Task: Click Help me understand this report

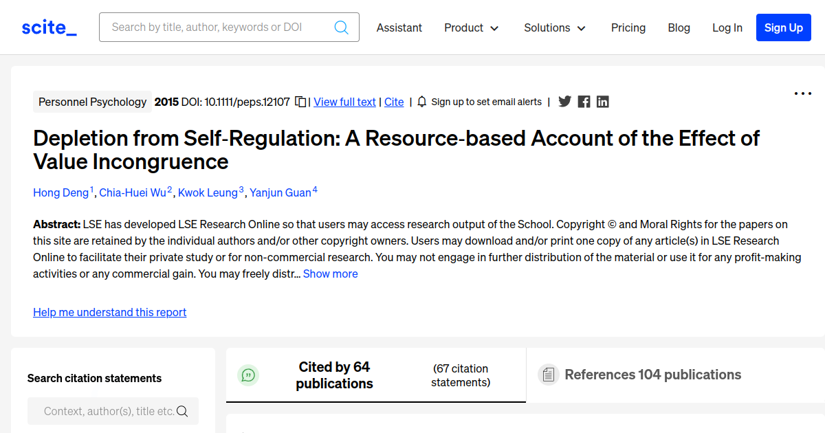Action: (x=109, y=312)
